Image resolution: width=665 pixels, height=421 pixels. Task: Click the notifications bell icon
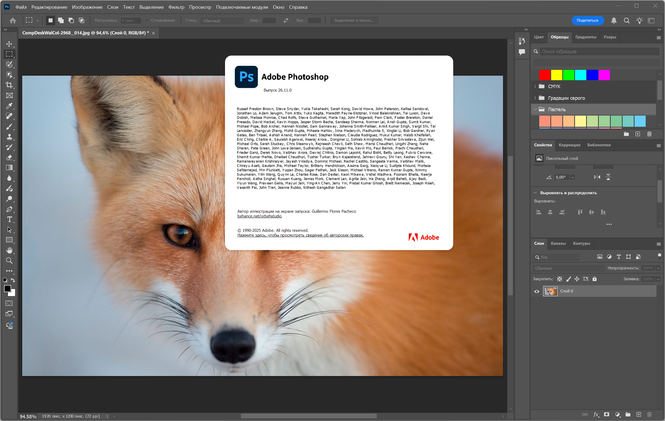614,20
